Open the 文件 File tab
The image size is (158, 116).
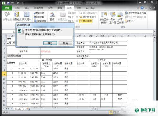pos(7,8)
